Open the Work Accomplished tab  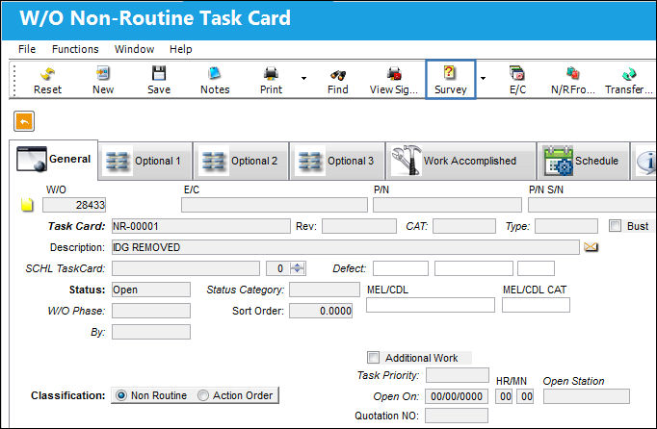(460, 162)
